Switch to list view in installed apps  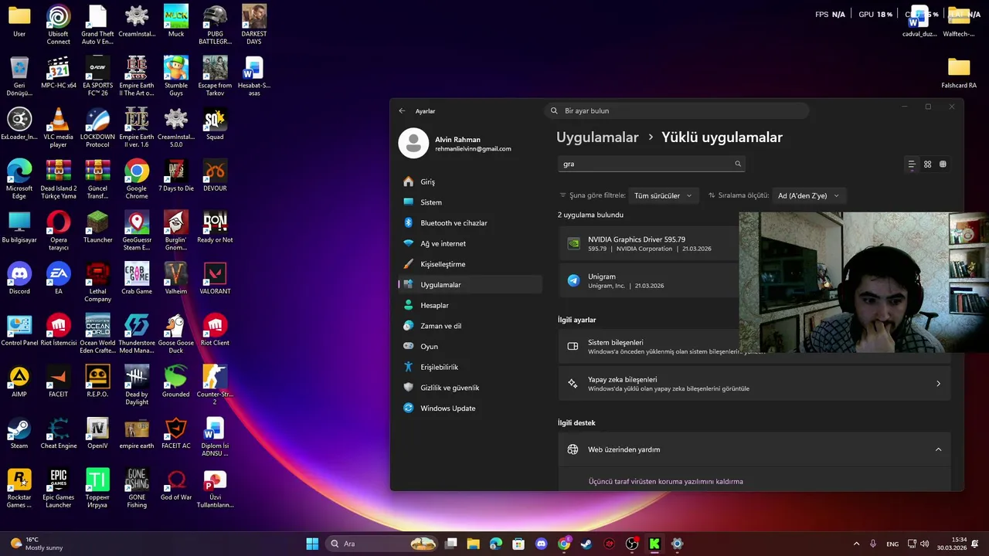click(x=912, y=164)
